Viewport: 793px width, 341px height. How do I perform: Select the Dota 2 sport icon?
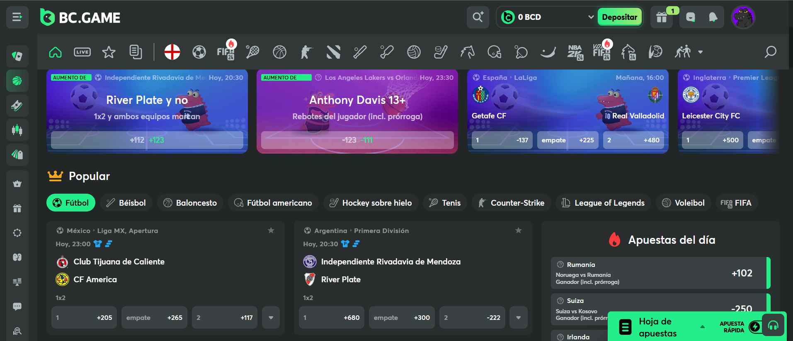[333, 52]
